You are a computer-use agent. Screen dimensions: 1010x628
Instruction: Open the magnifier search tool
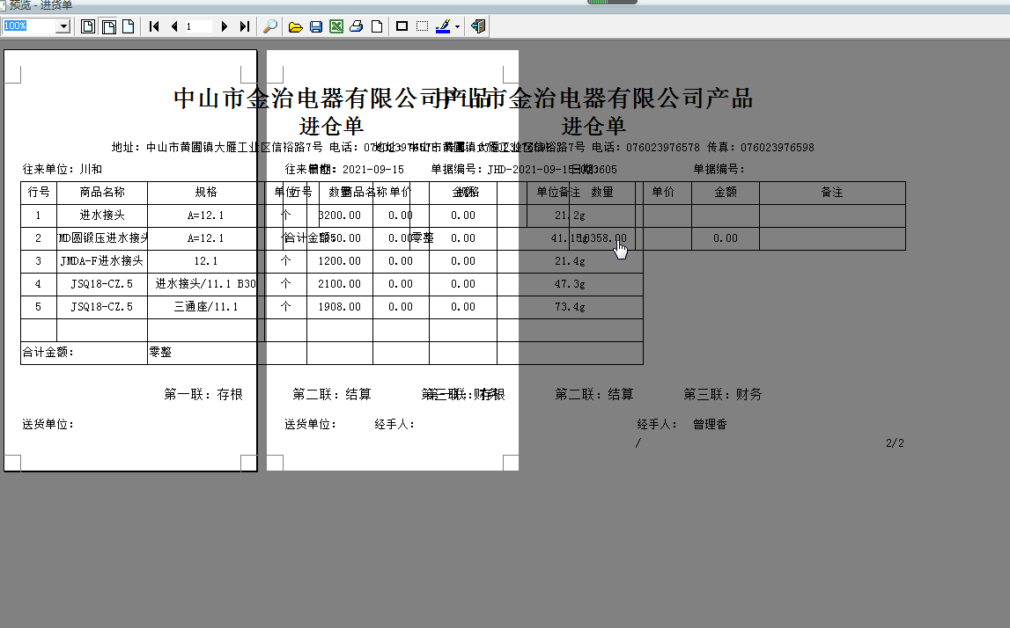[270, 26]
